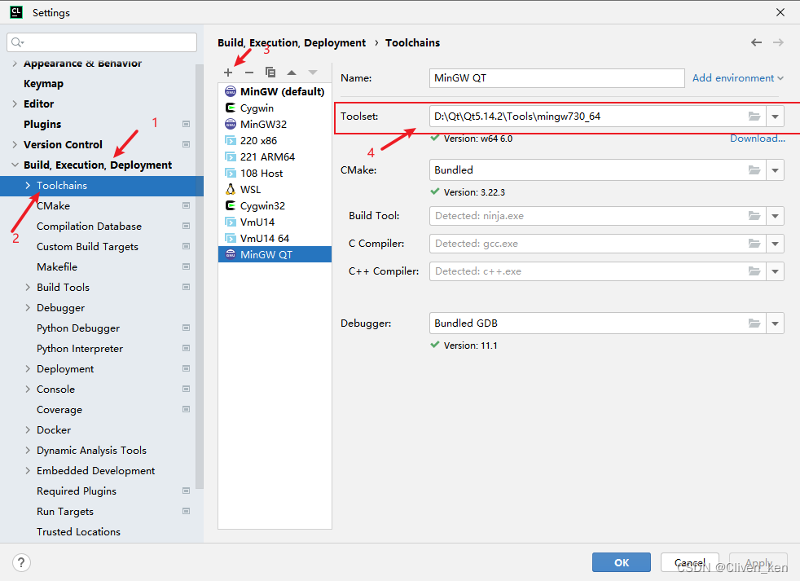The width and height of the screenshot is (800, 581).
Task: Open Custom Build Targets page
Action: 87,247
